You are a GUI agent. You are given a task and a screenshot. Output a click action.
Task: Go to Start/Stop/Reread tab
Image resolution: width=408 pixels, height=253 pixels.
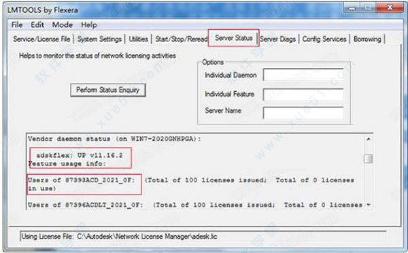(181, 39)
